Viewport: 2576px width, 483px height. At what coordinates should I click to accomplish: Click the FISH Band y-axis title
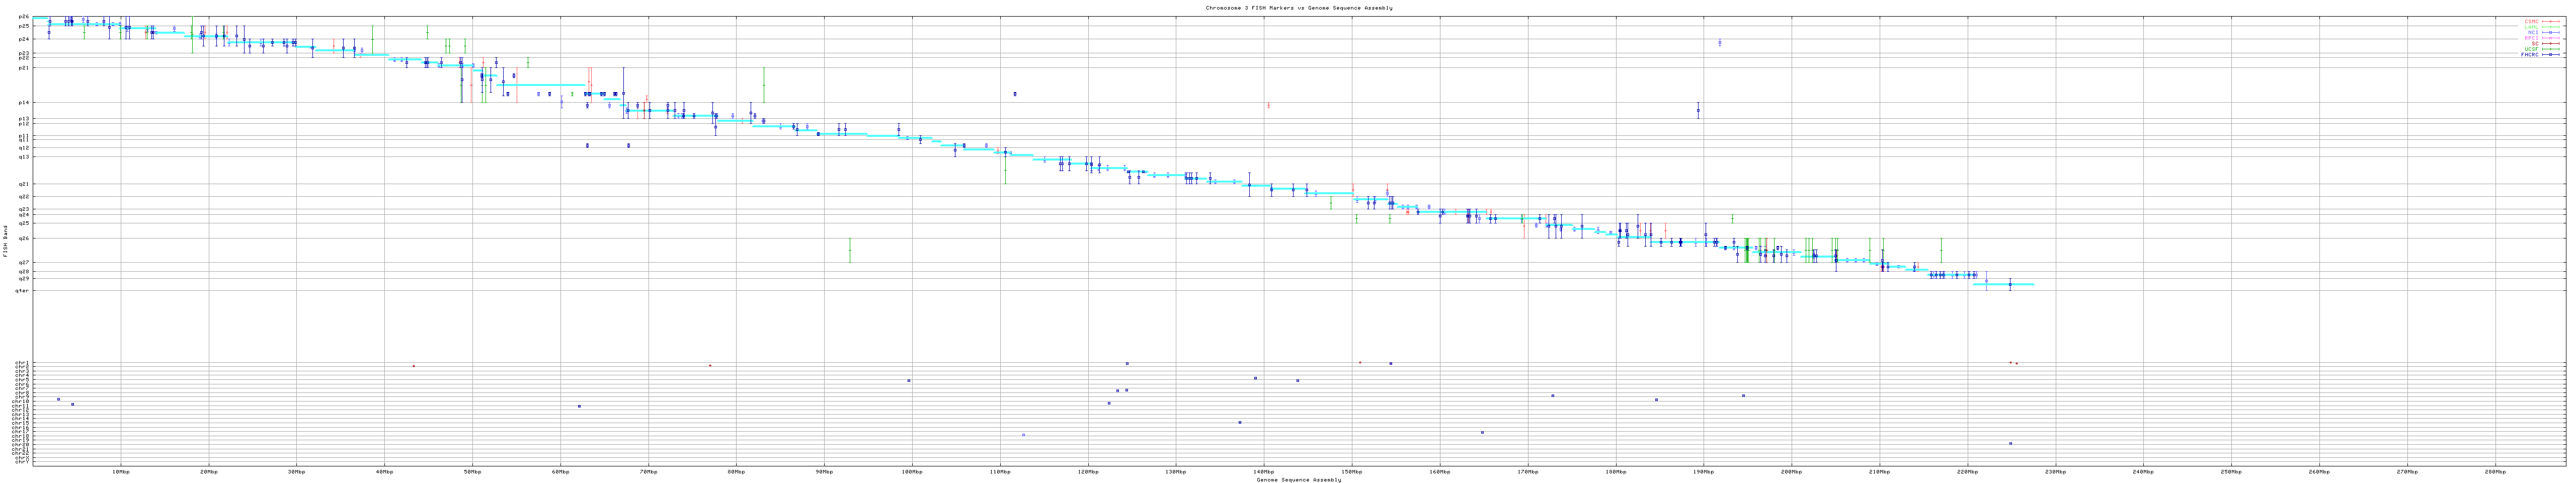pyautogui.click(x=6, y=241)
